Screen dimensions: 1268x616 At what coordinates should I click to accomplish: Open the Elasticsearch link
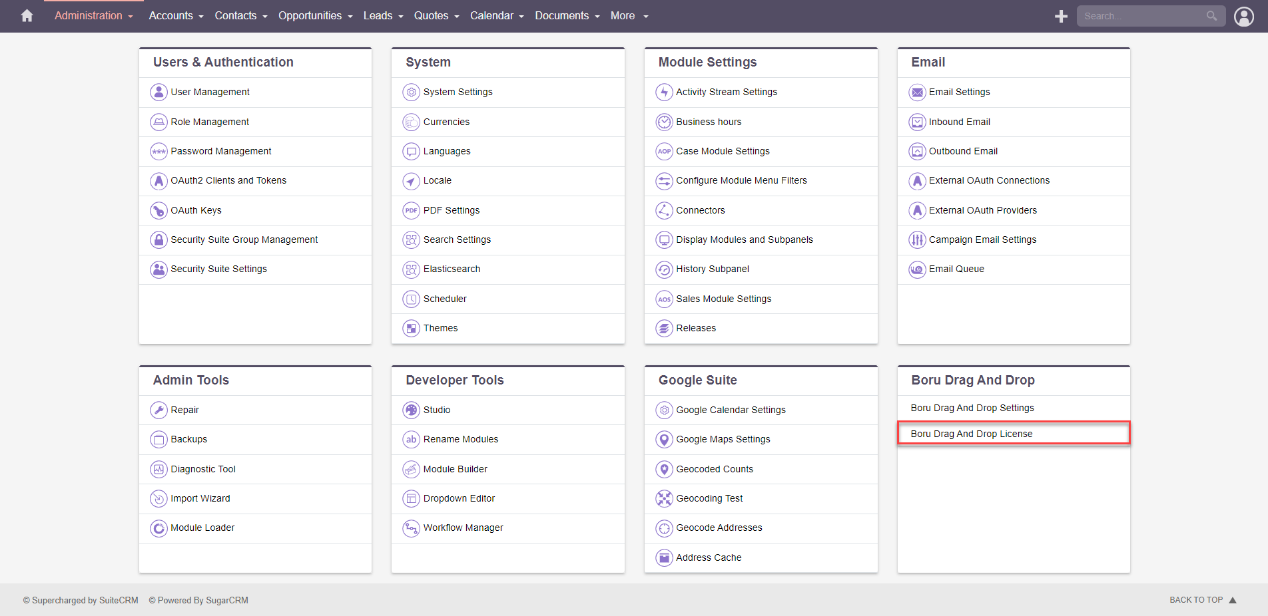tap(452, 269)
